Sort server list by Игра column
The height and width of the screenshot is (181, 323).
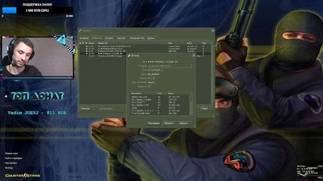click(x=177, y=43)
